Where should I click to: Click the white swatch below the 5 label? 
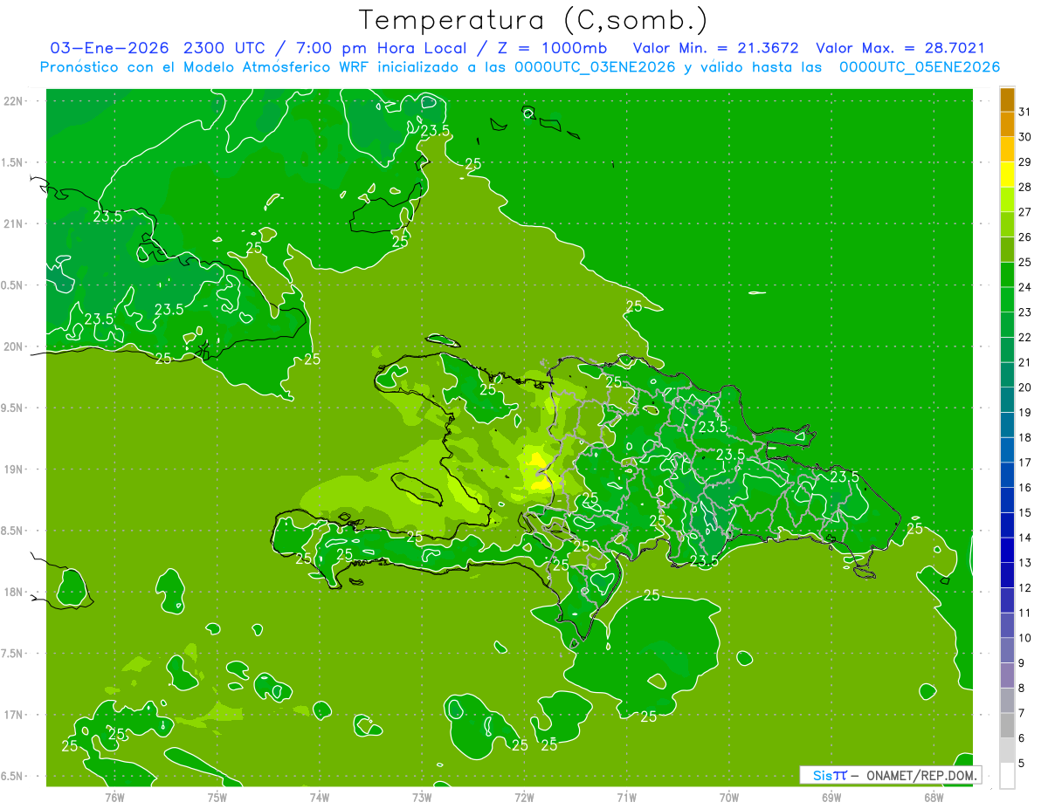pos(1007,776)
